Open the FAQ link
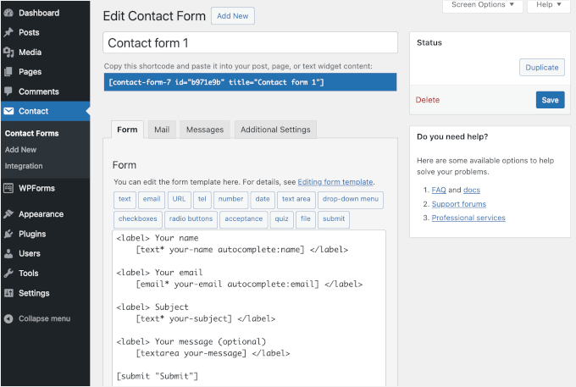Viewport: 576px width, 387px height. (x=439, y=190)
